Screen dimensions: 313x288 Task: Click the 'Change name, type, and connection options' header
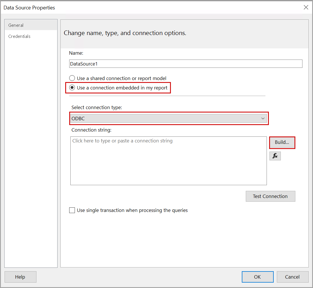coord(125,33)
